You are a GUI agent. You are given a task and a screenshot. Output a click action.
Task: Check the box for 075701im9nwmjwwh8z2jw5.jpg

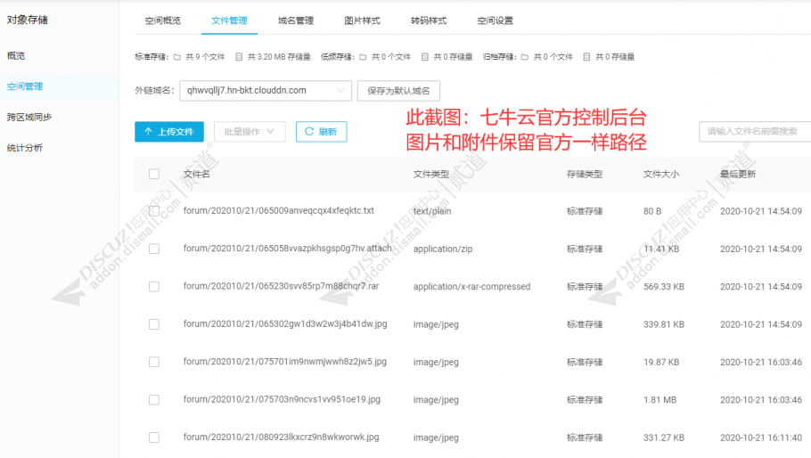154,362
